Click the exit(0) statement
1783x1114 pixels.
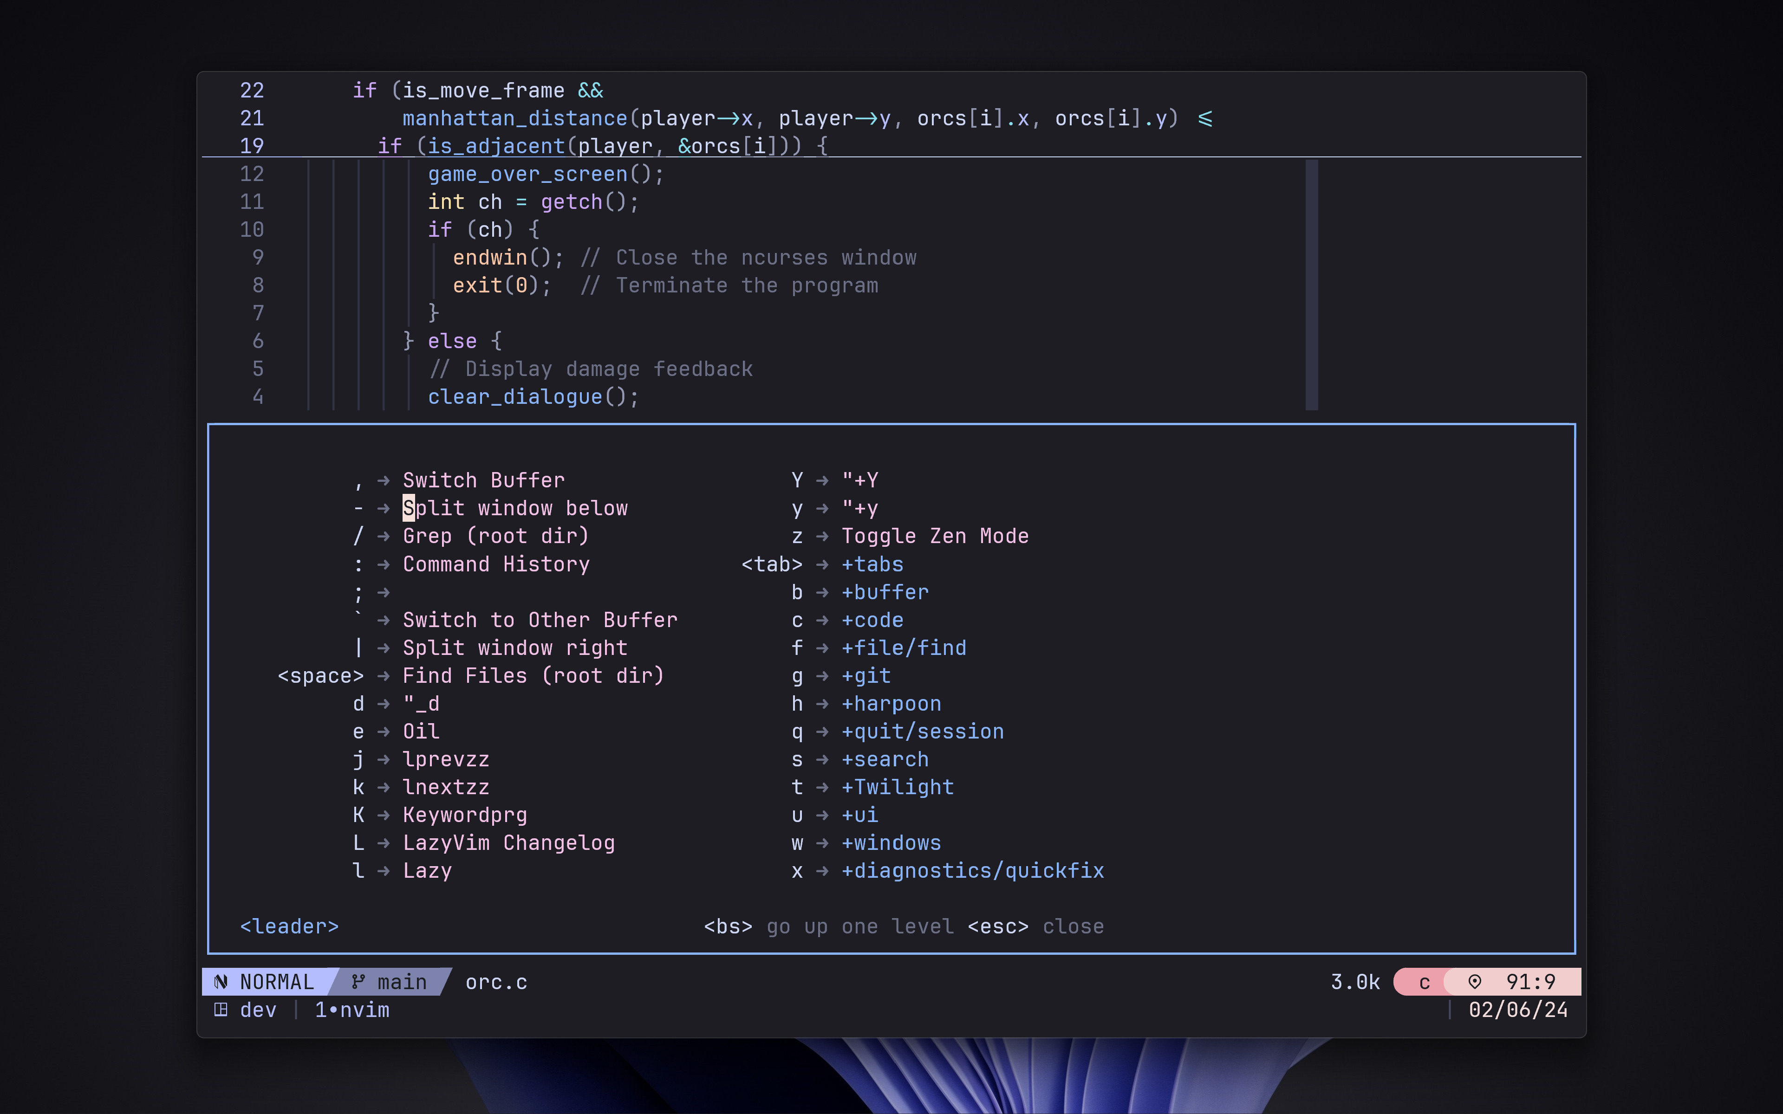[x=502, y=285]
